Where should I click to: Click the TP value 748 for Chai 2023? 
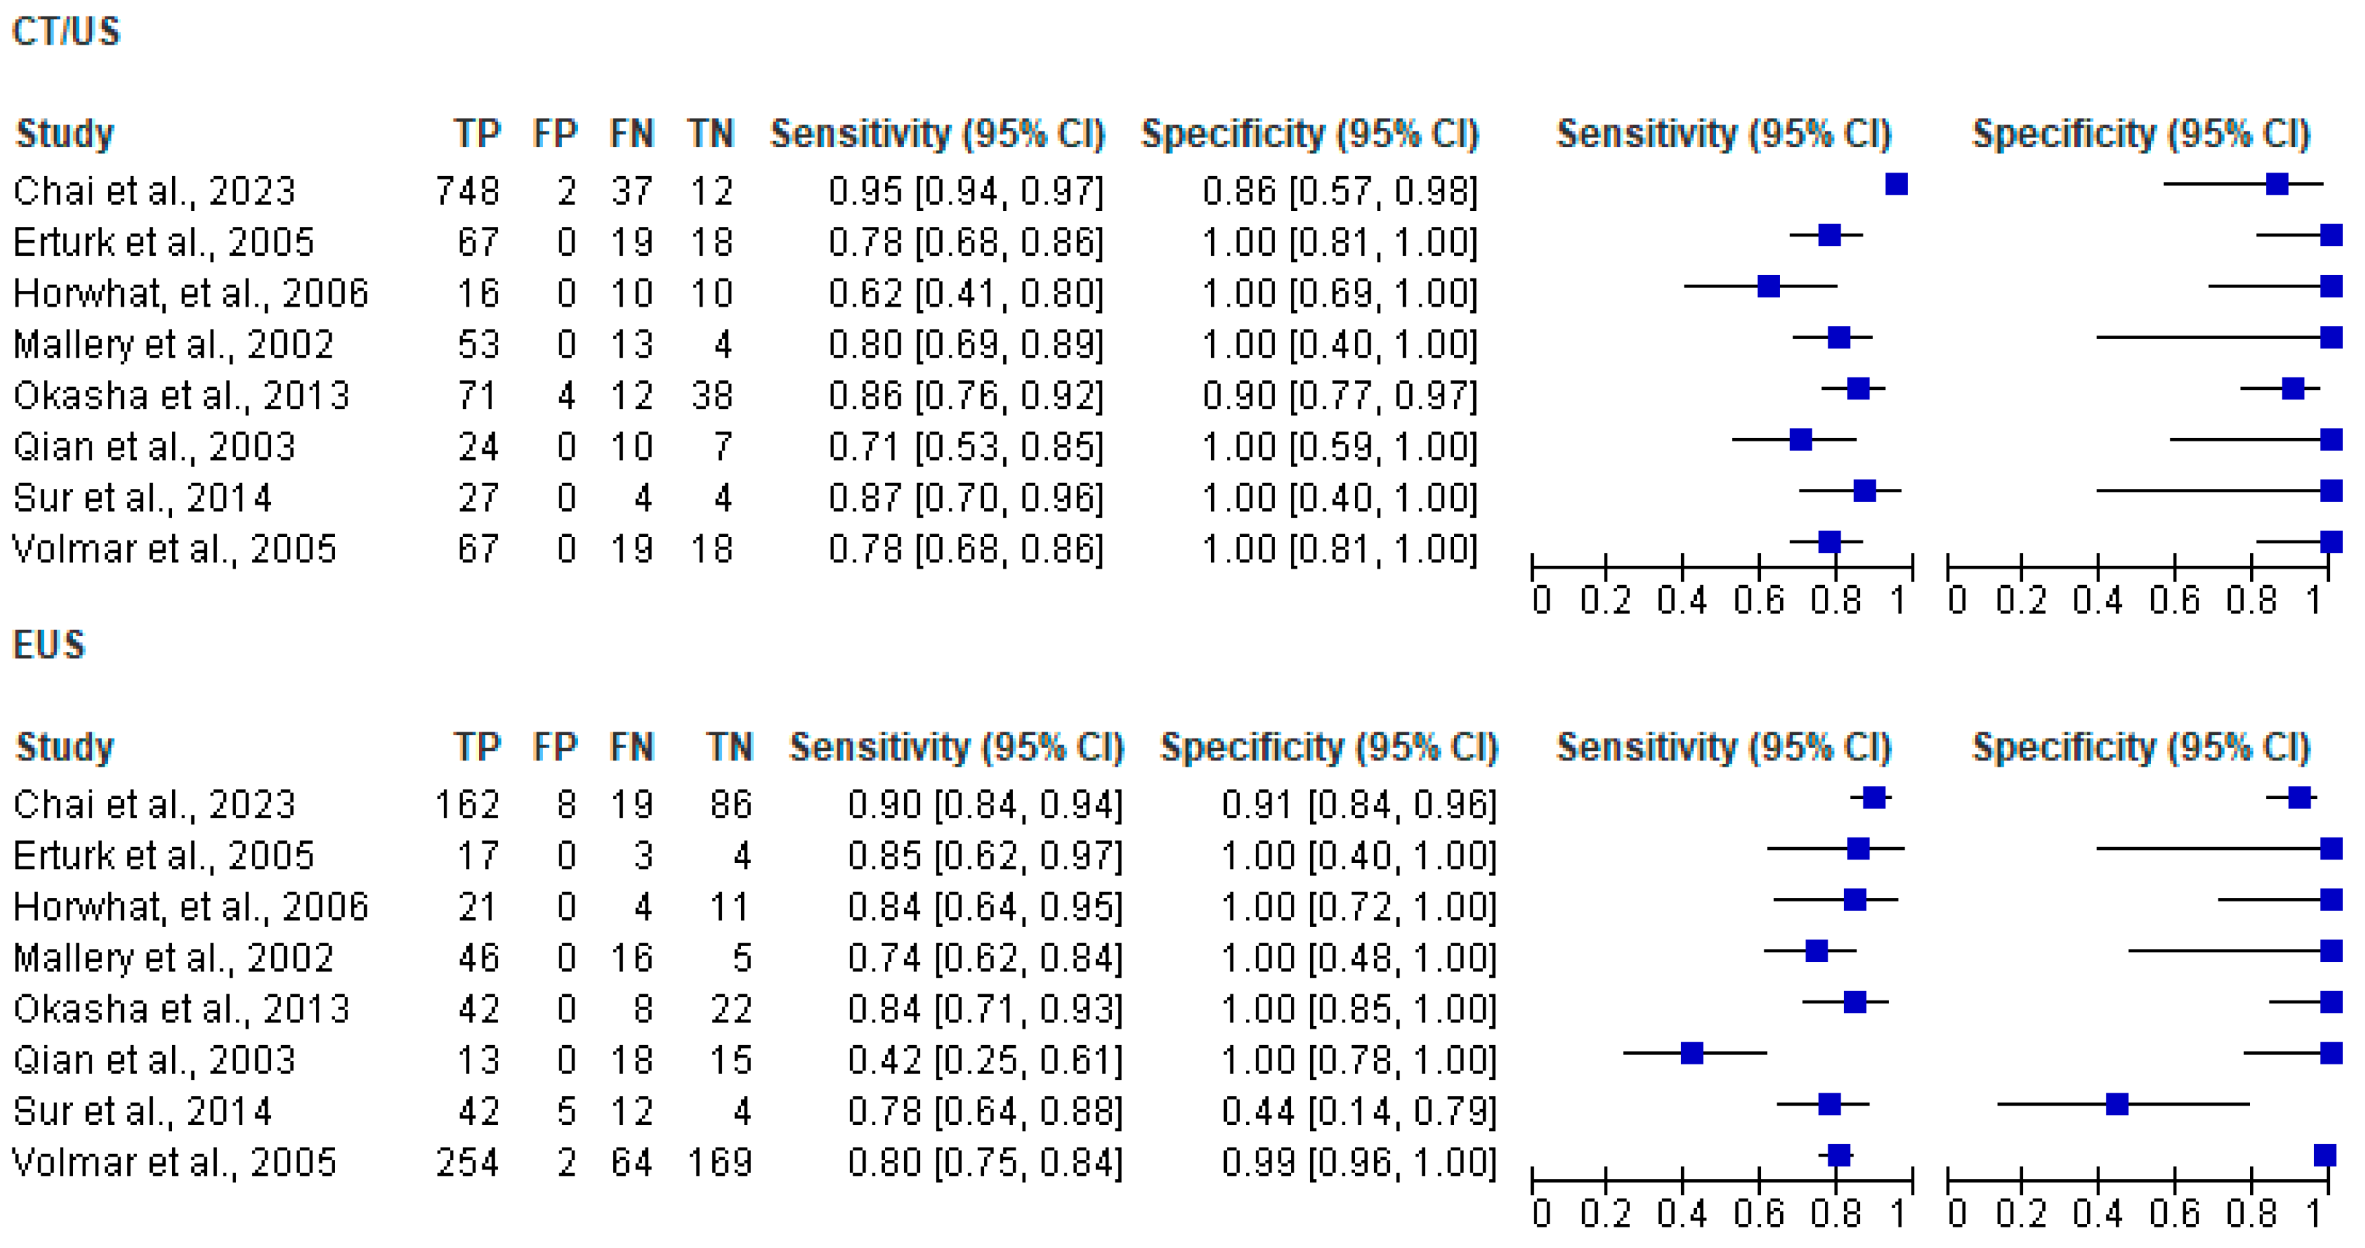(467, 191)
